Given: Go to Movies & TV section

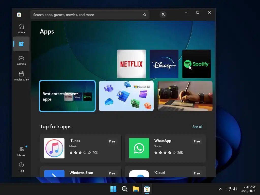Looking at the screenshot, I should coord(21,76).
